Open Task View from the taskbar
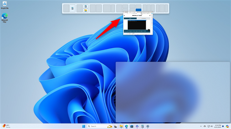The height and width of the screenshot is (129, 231). click(x=115, y=126)
